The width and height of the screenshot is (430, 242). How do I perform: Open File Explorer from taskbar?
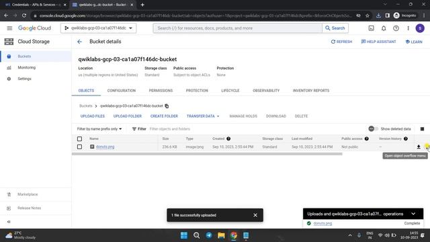pyautogui.click(x=221, y=235)
